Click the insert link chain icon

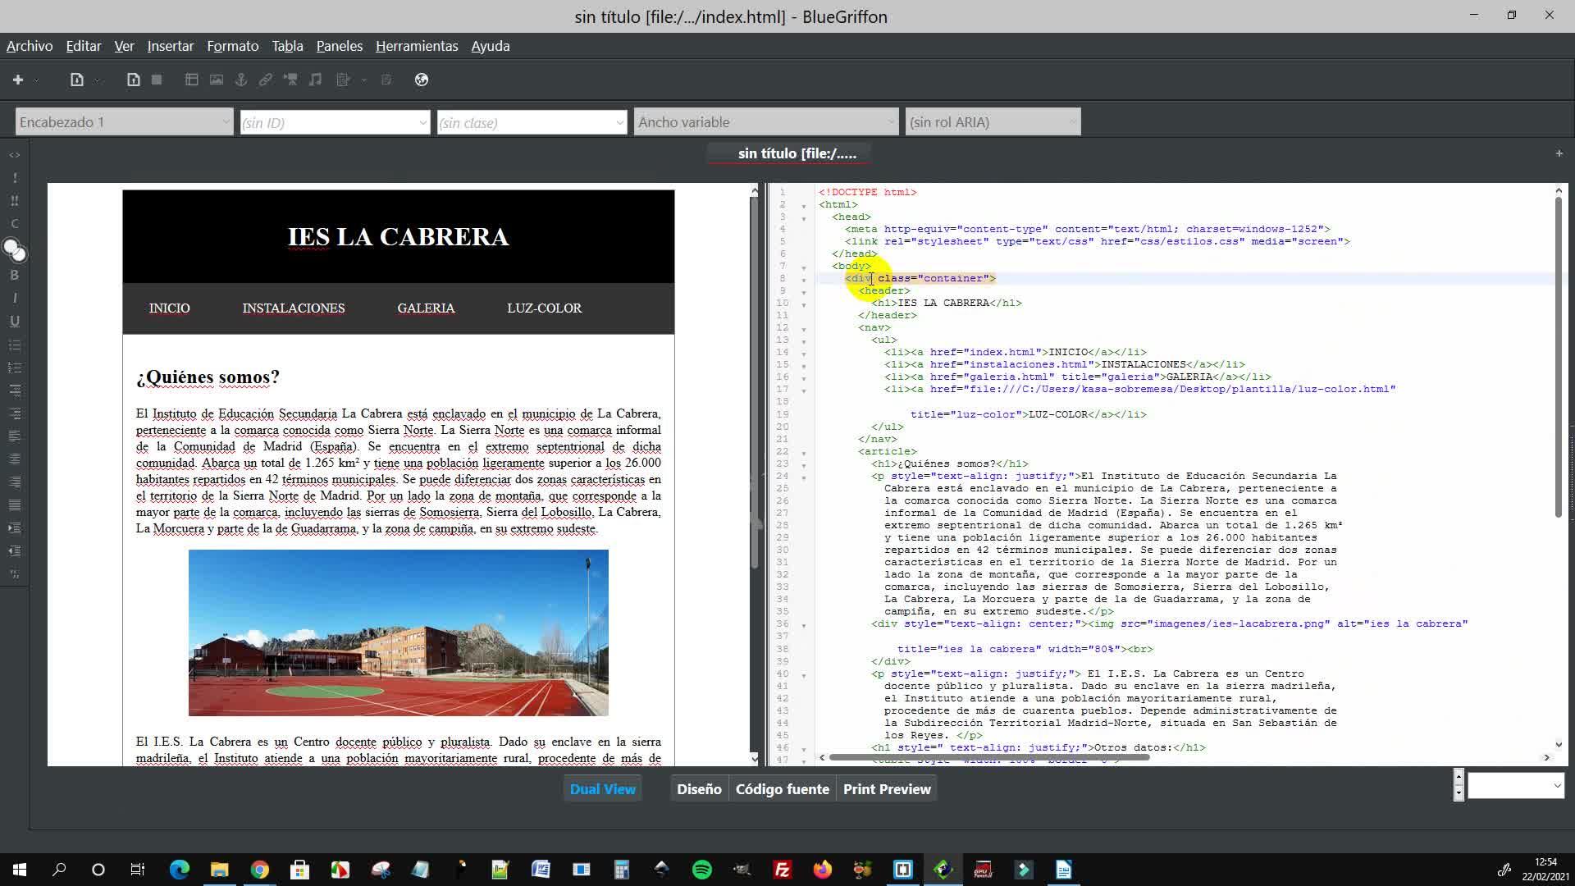(266, 80)
